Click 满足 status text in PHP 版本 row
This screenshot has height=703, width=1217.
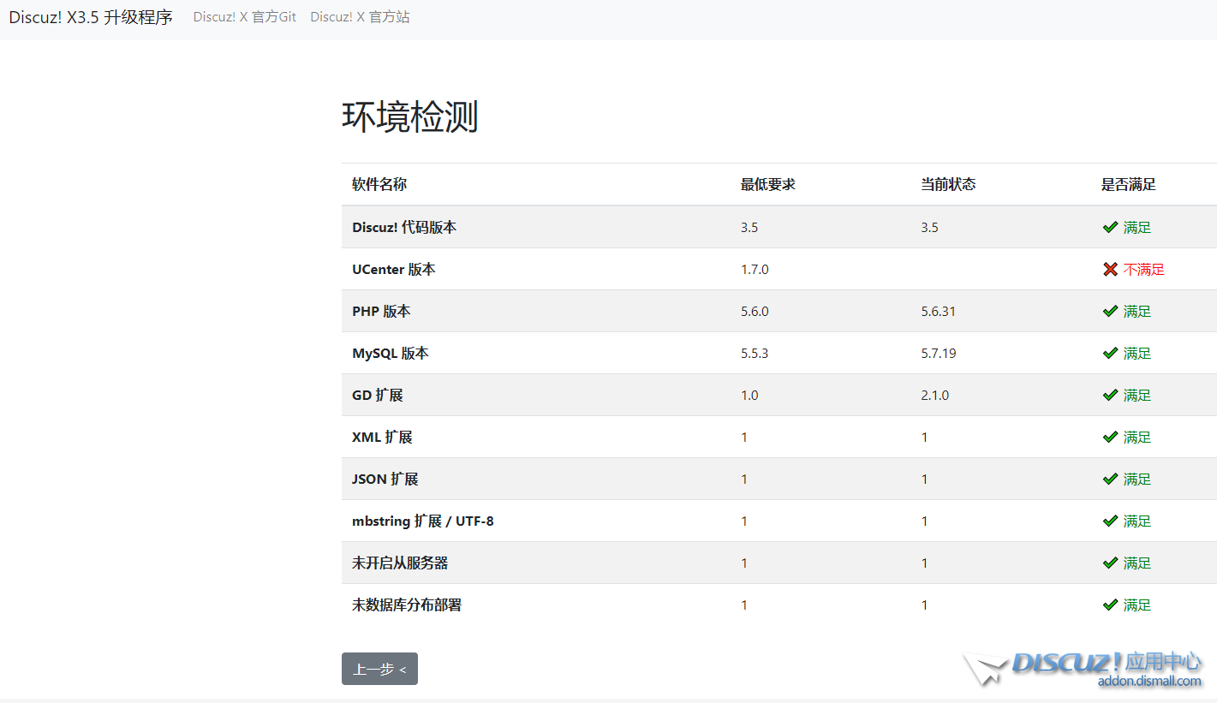click(x=1137, y=311)
